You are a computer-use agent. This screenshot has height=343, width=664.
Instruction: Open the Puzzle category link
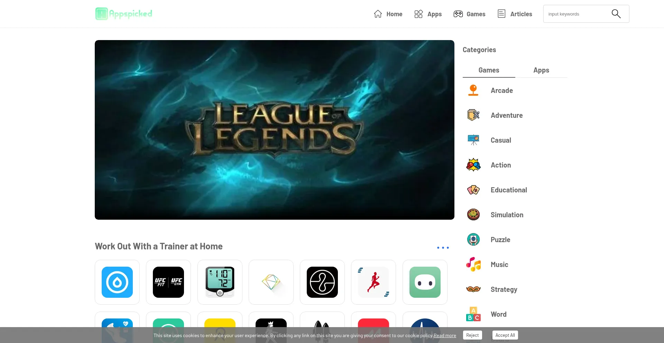(500, 240)
